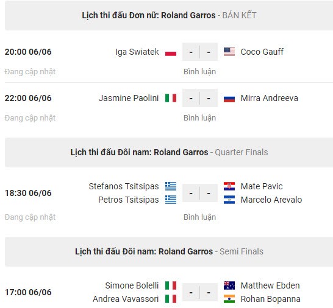Click Croatia flag next to Mate Pavic

pyautogui.click(x=229, y=186)
